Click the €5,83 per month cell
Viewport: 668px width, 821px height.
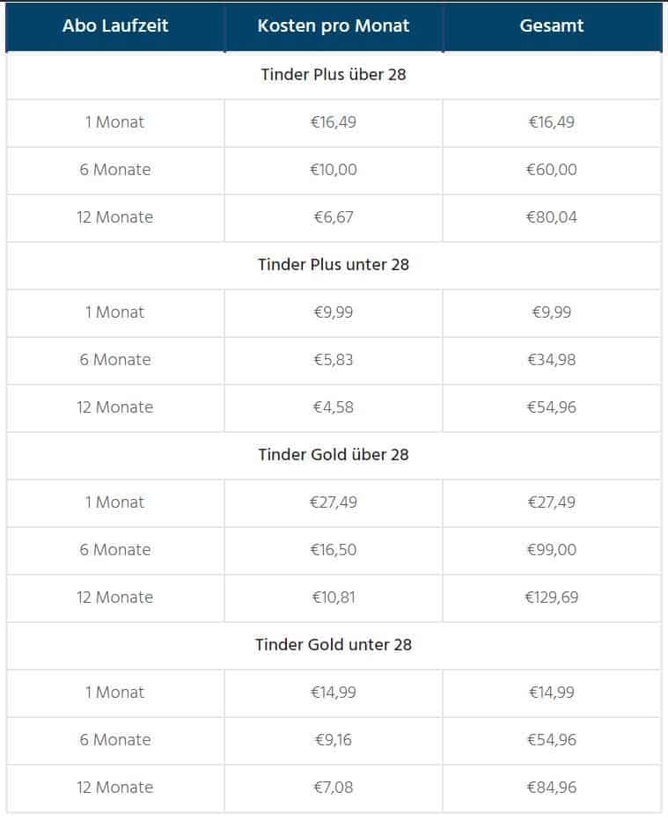(334, 360)
